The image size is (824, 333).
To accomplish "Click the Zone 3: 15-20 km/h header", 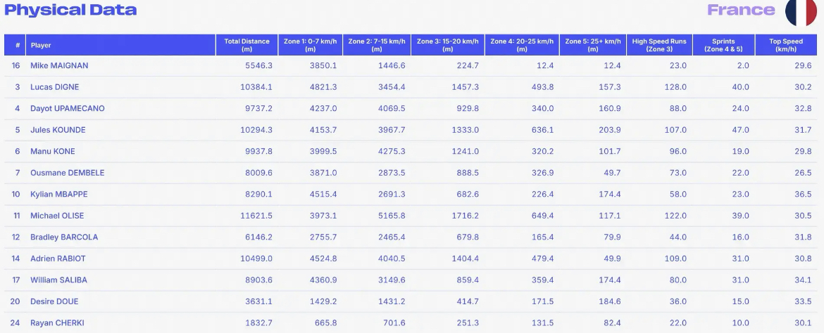I will [447, 45].
